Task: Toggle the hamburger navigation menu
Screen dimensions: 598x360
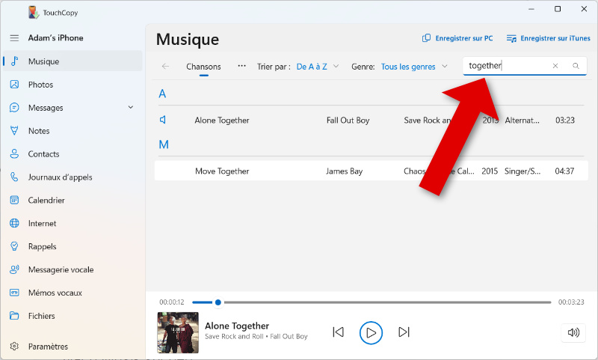Action: 14,38
